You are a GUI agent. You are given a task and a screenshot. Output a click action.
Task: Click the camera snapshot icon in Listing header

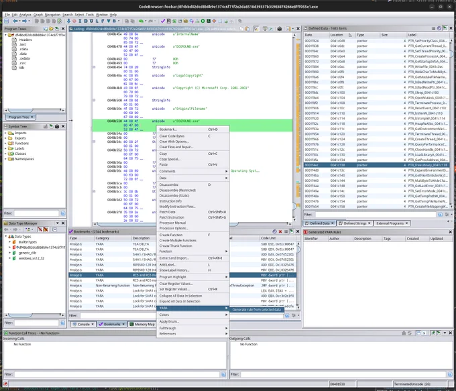point(280,29)
